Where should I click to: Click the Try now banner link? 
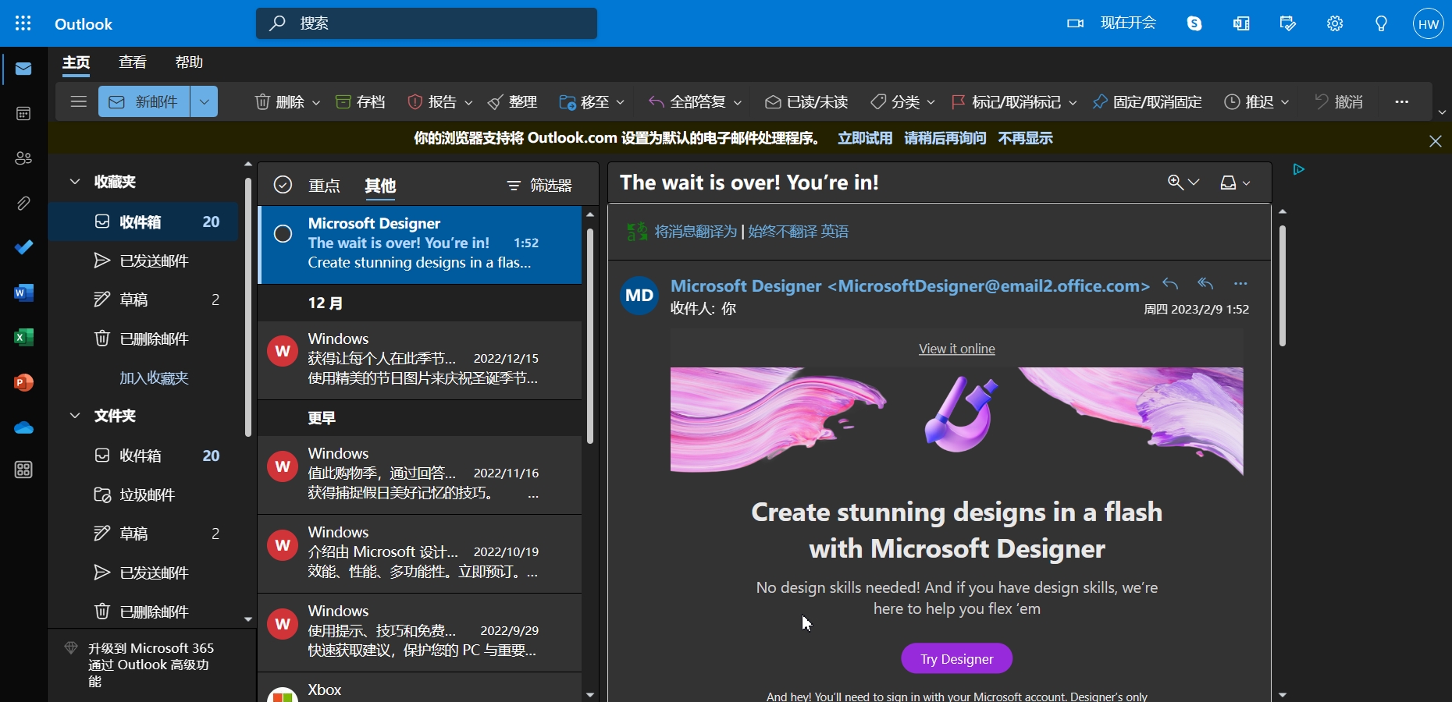coord(865,138)
